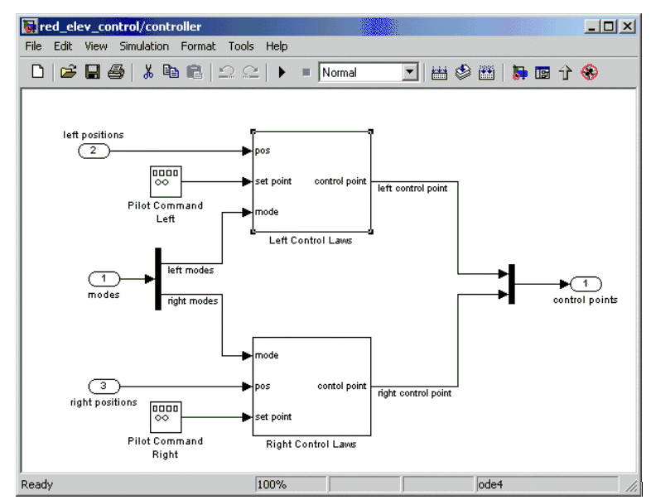This screenshot has width=651, height=500.
Task: Select the Right Control Laws subsystem block
Action: coord(311,386)
